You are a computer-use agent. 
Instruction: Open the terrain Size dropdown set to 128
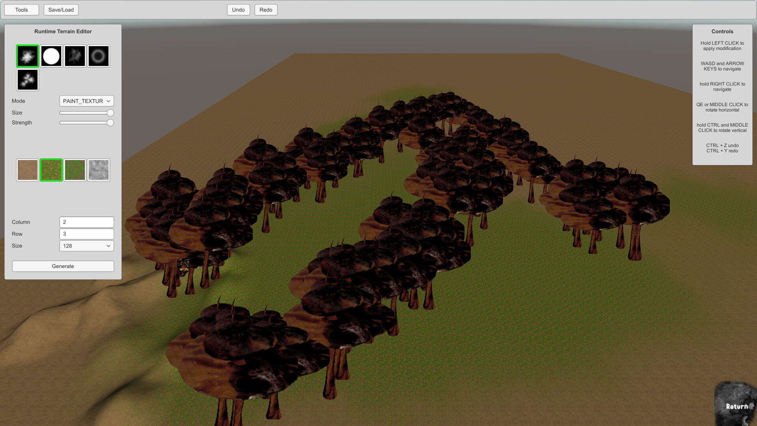coord(86,245)
